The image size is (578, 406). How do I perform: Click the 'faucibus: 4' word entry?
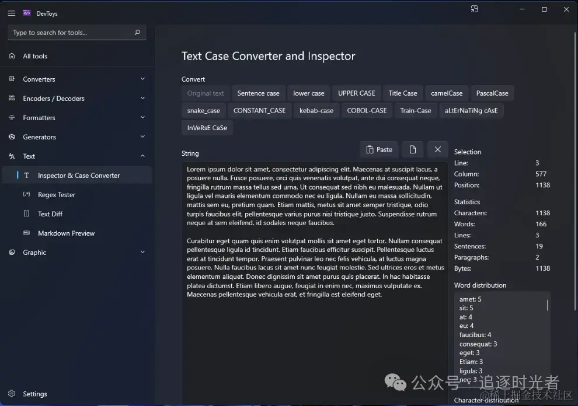point(475,335)
